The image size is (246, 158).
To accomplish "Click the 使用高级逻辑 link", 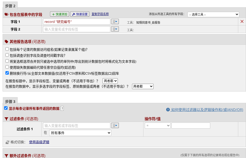I will [39, 142].
